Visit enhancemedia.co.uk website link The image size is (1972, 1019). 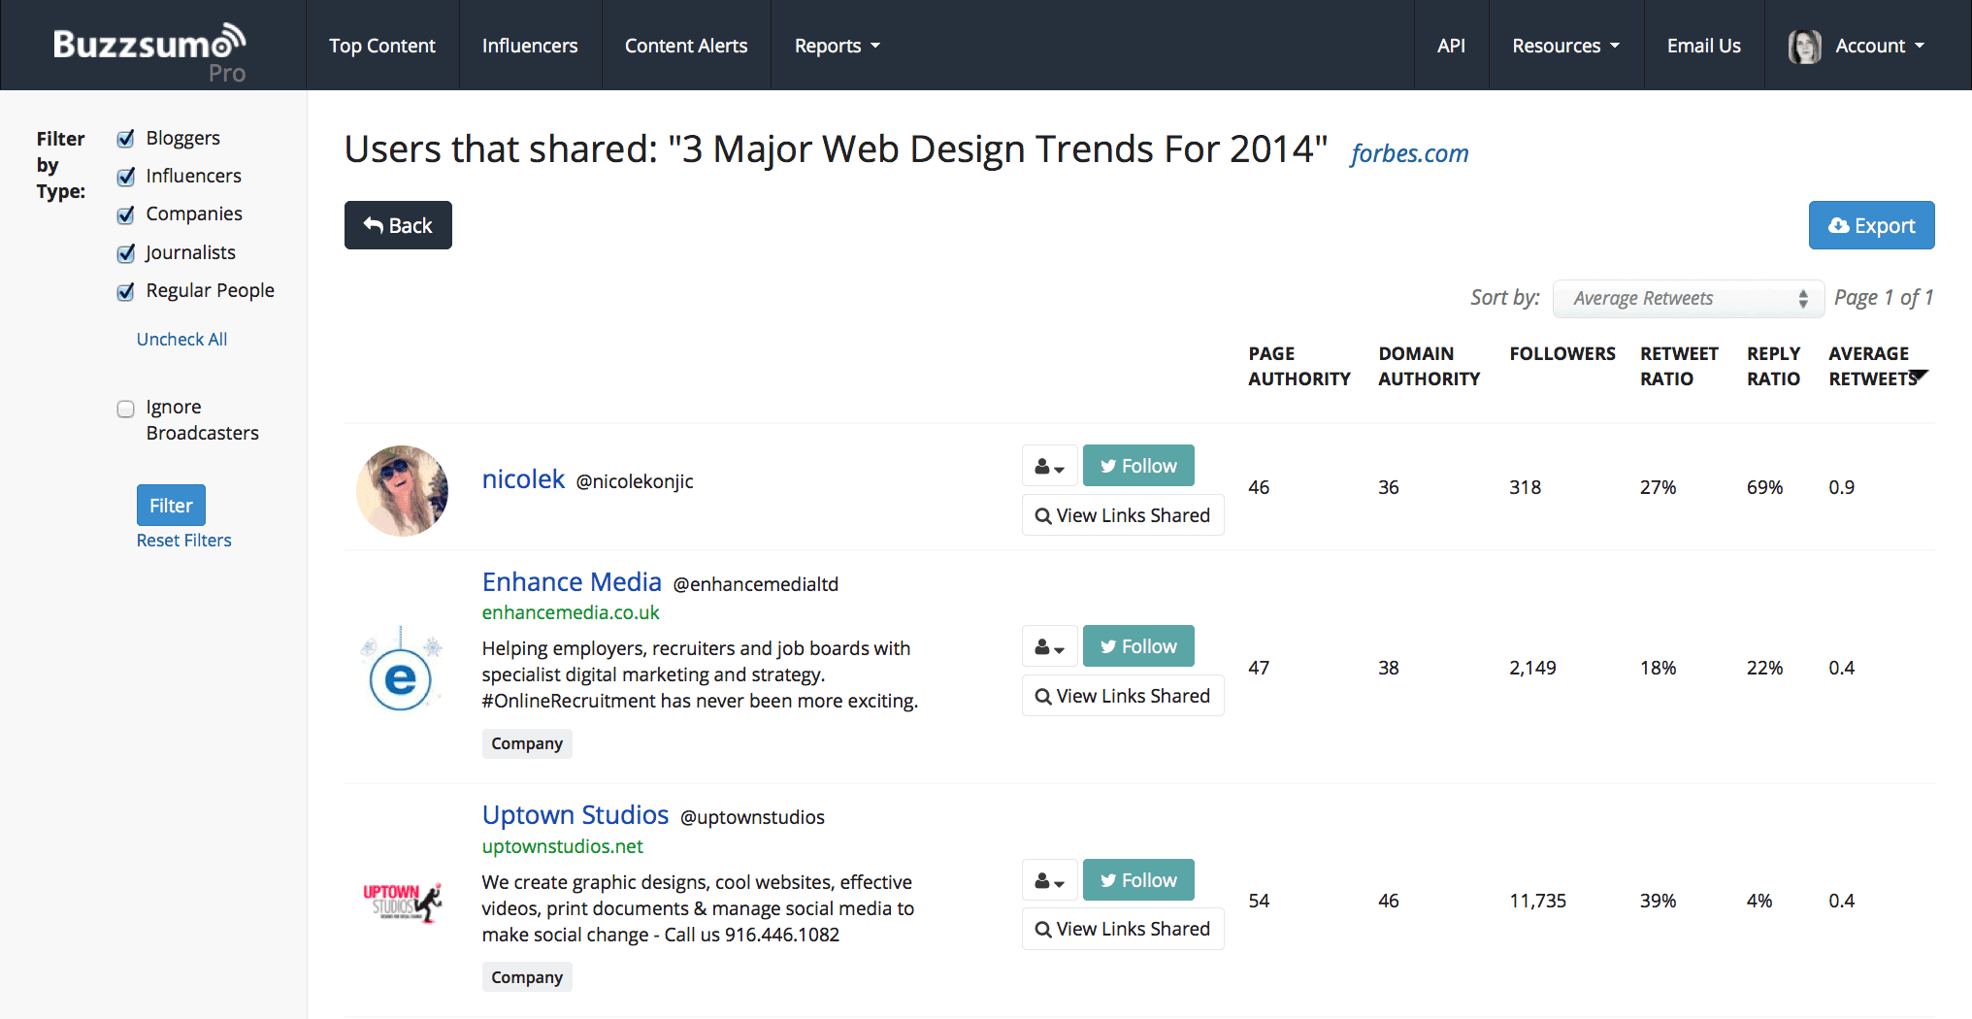coord(571,612)
